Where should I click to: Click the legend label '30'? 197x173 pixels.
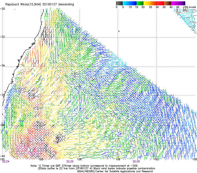(157, 7)
